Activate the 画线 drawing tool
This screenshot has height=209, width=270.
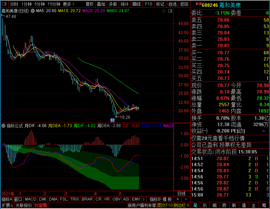click(136, 4)
